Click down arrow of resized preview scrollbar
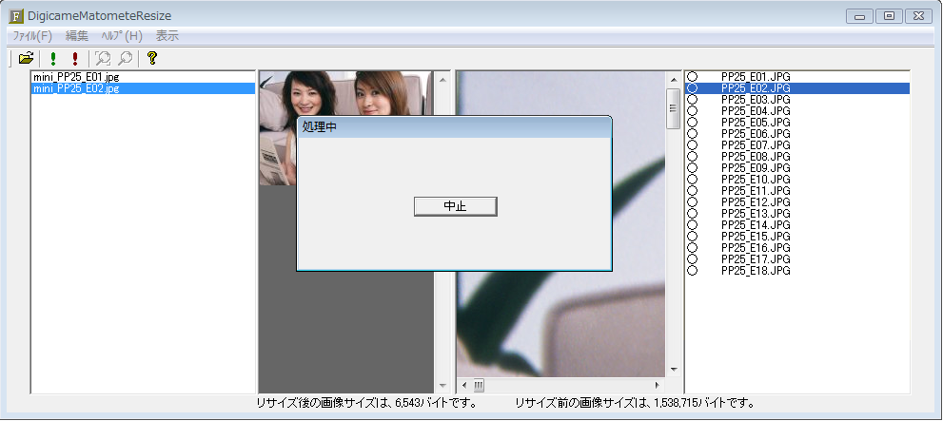 (x=442, y=386)
